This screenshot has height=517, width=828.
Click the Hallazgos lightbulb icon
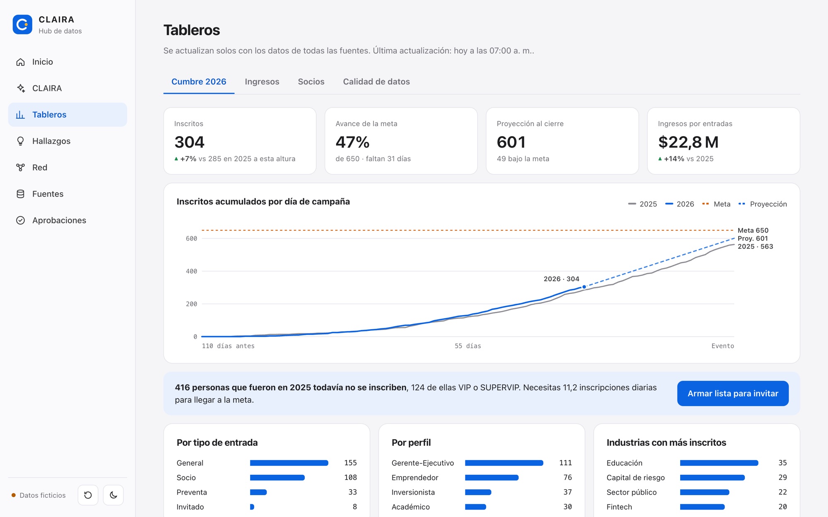[20, 141]
